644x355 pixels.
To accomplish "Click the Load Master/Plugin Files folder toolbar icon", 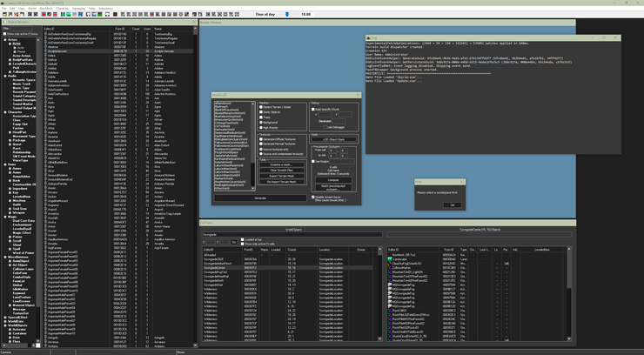I will pos(4,14).
